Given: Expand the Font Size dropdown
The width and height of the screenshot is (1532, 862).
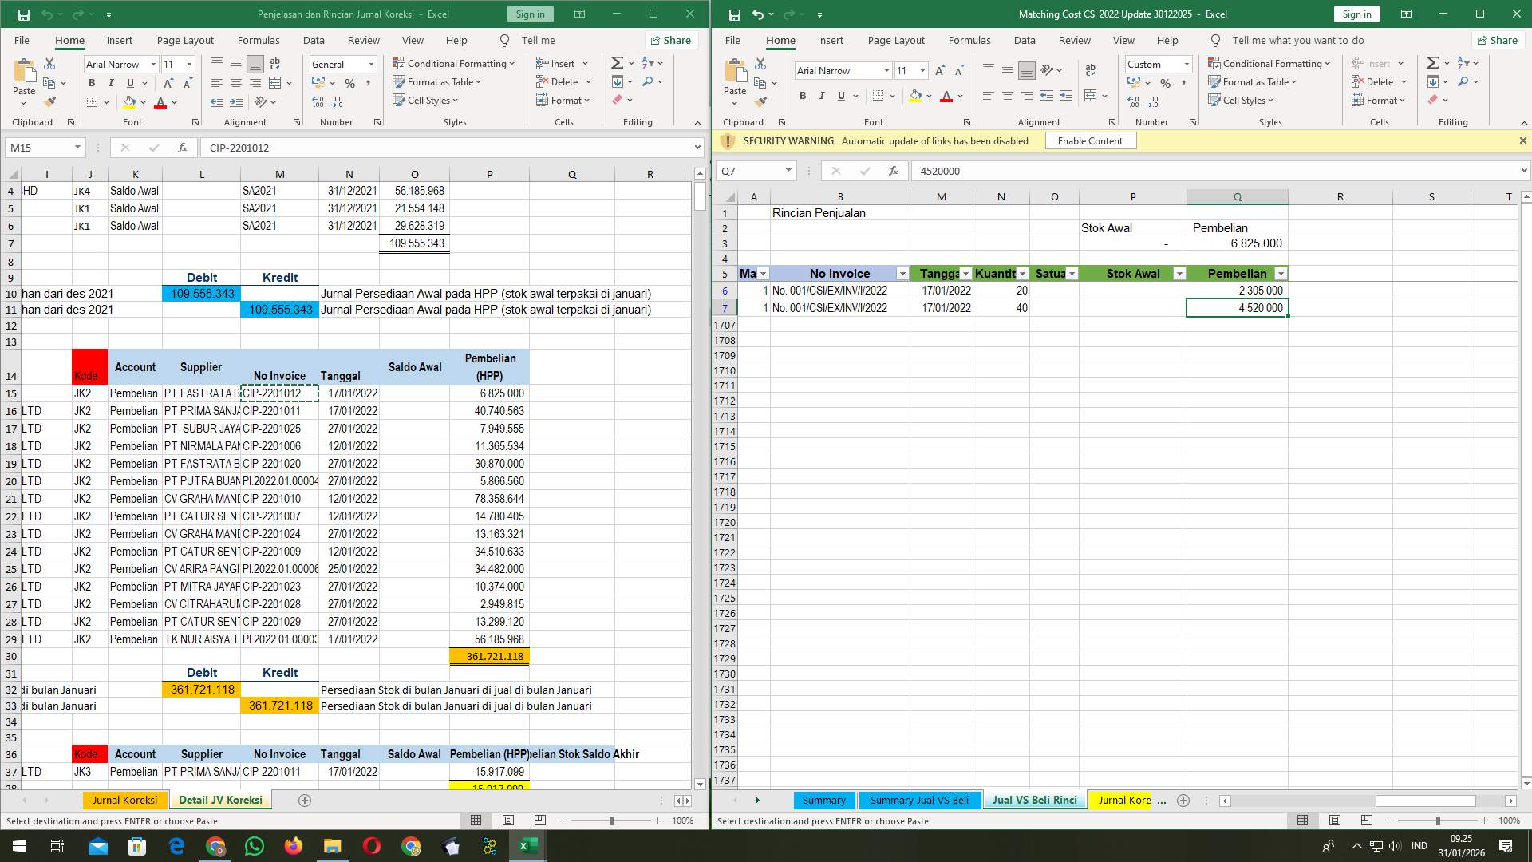Looking at the screenshot, I should click(x=188, y=64).
